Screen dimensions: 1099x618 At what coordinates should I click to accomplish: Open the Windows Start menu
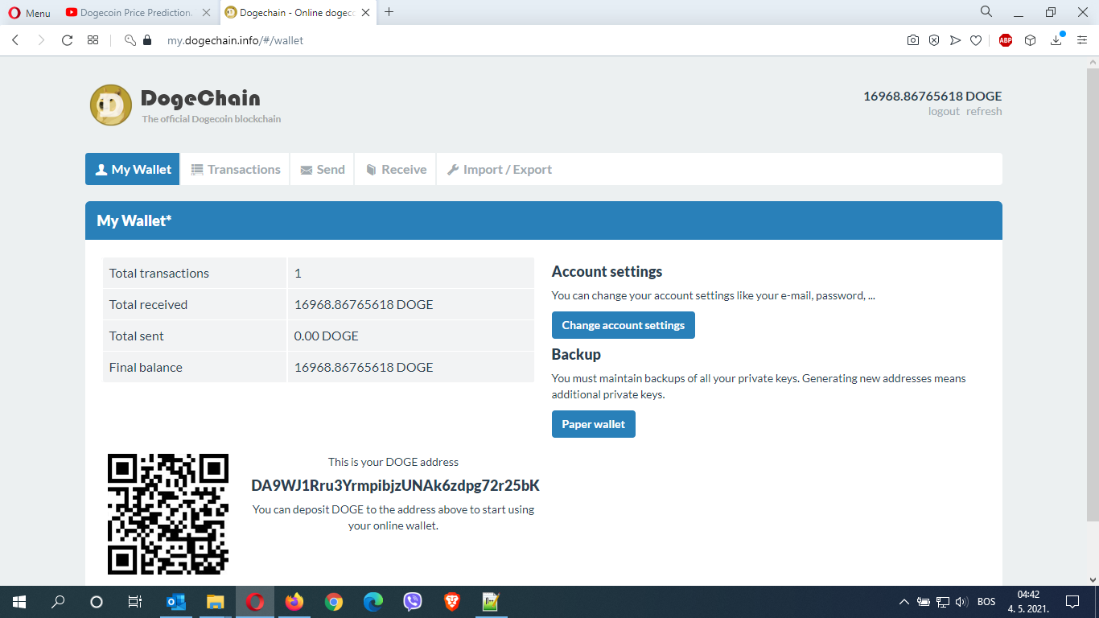click(x=19, y=602)
